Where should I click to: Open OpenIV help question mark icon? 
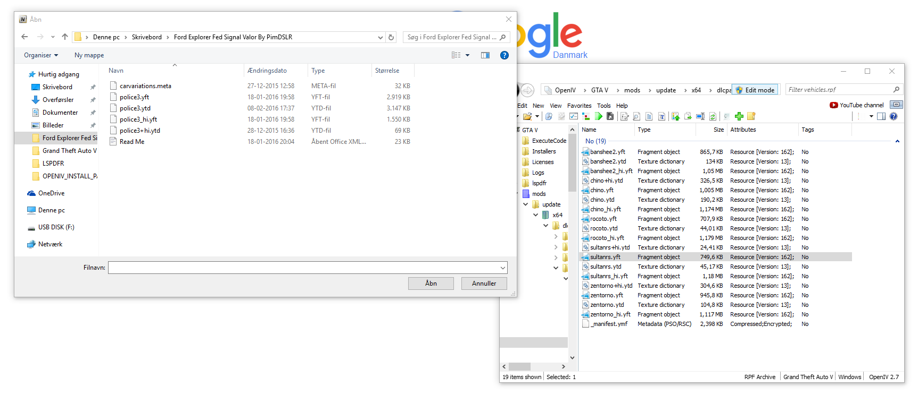[x=894, y=116]
